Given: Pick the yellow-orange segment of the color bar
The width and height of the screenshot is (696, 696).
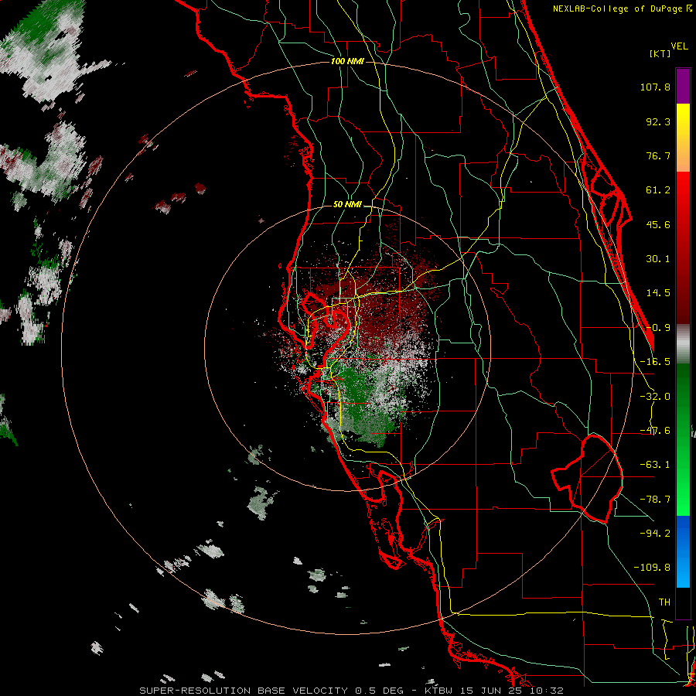Looking at the screenshot, I should click(683, 138).
